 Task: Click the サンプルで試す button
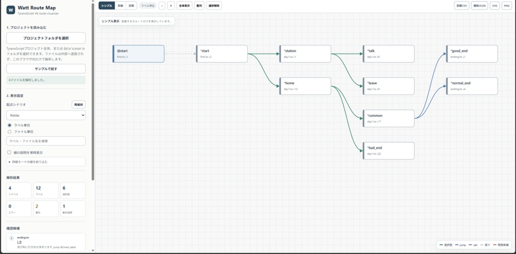coord(46,69)
